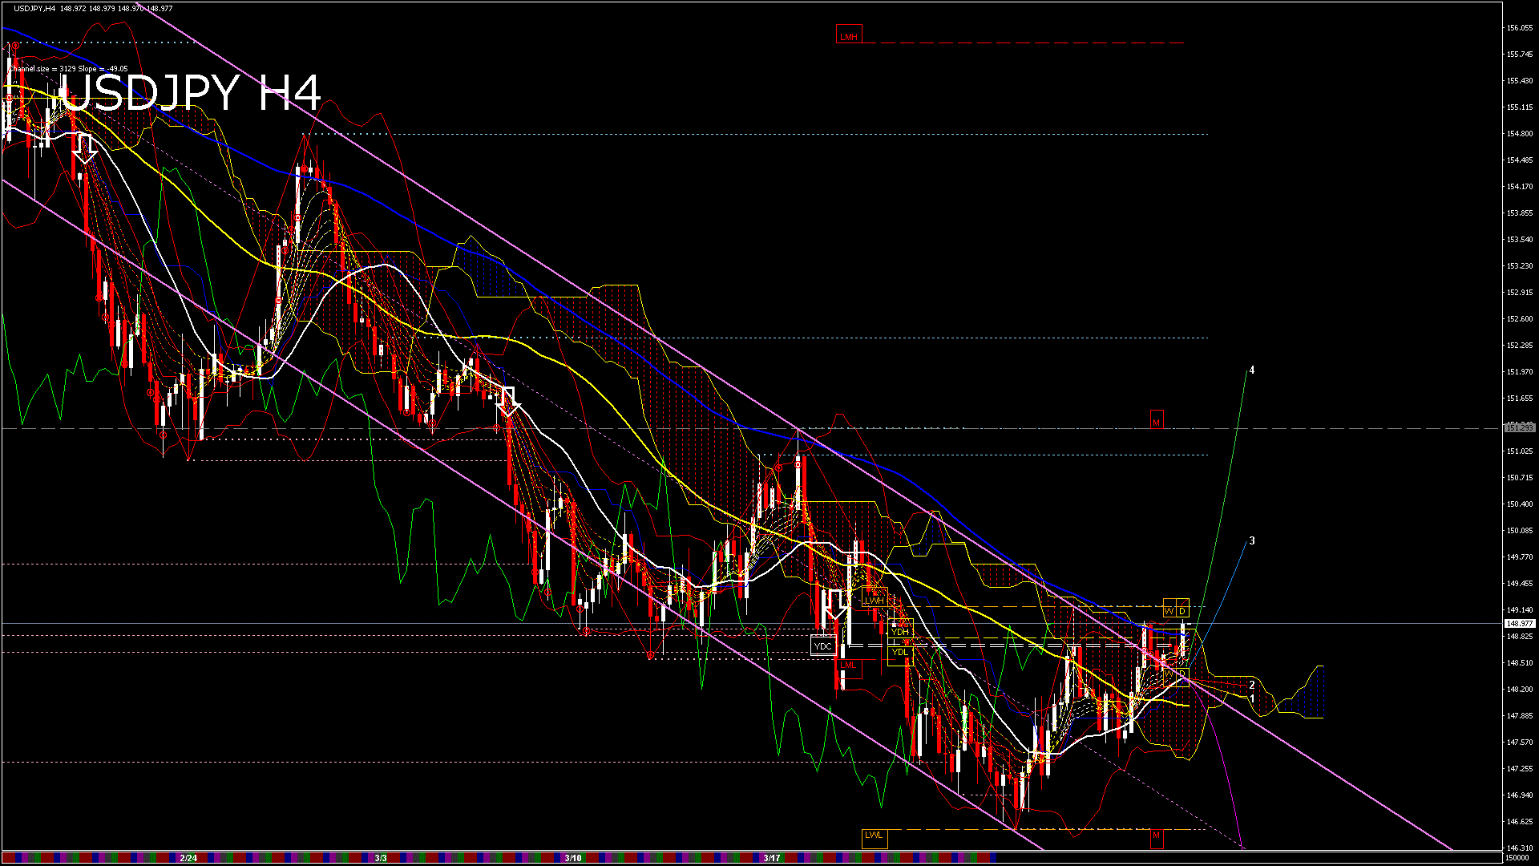Image resolution: width=1539 pixels, height=866 pixels.
Task: Click the YDC label box
Action: pyautogui.click(x=823, y=646)
